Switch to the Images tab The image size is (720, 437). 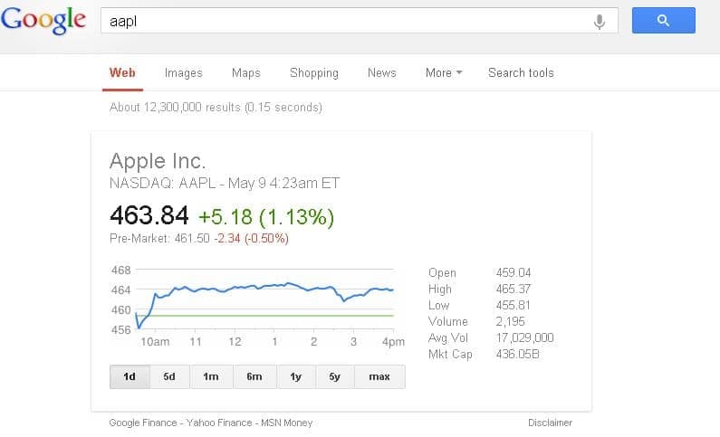point(184,72)
